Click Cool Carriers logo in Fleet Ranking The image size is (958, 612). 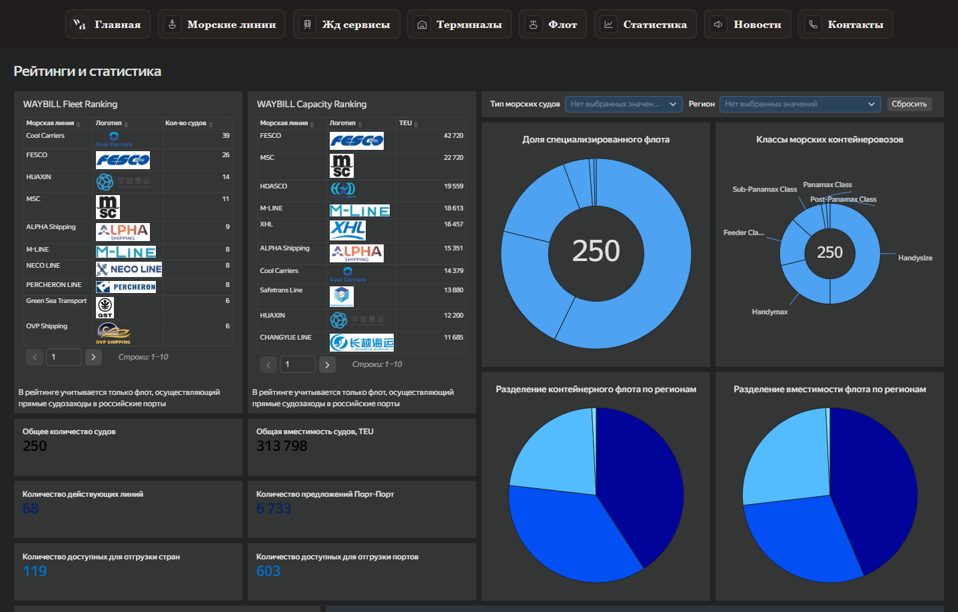(114, 139)
